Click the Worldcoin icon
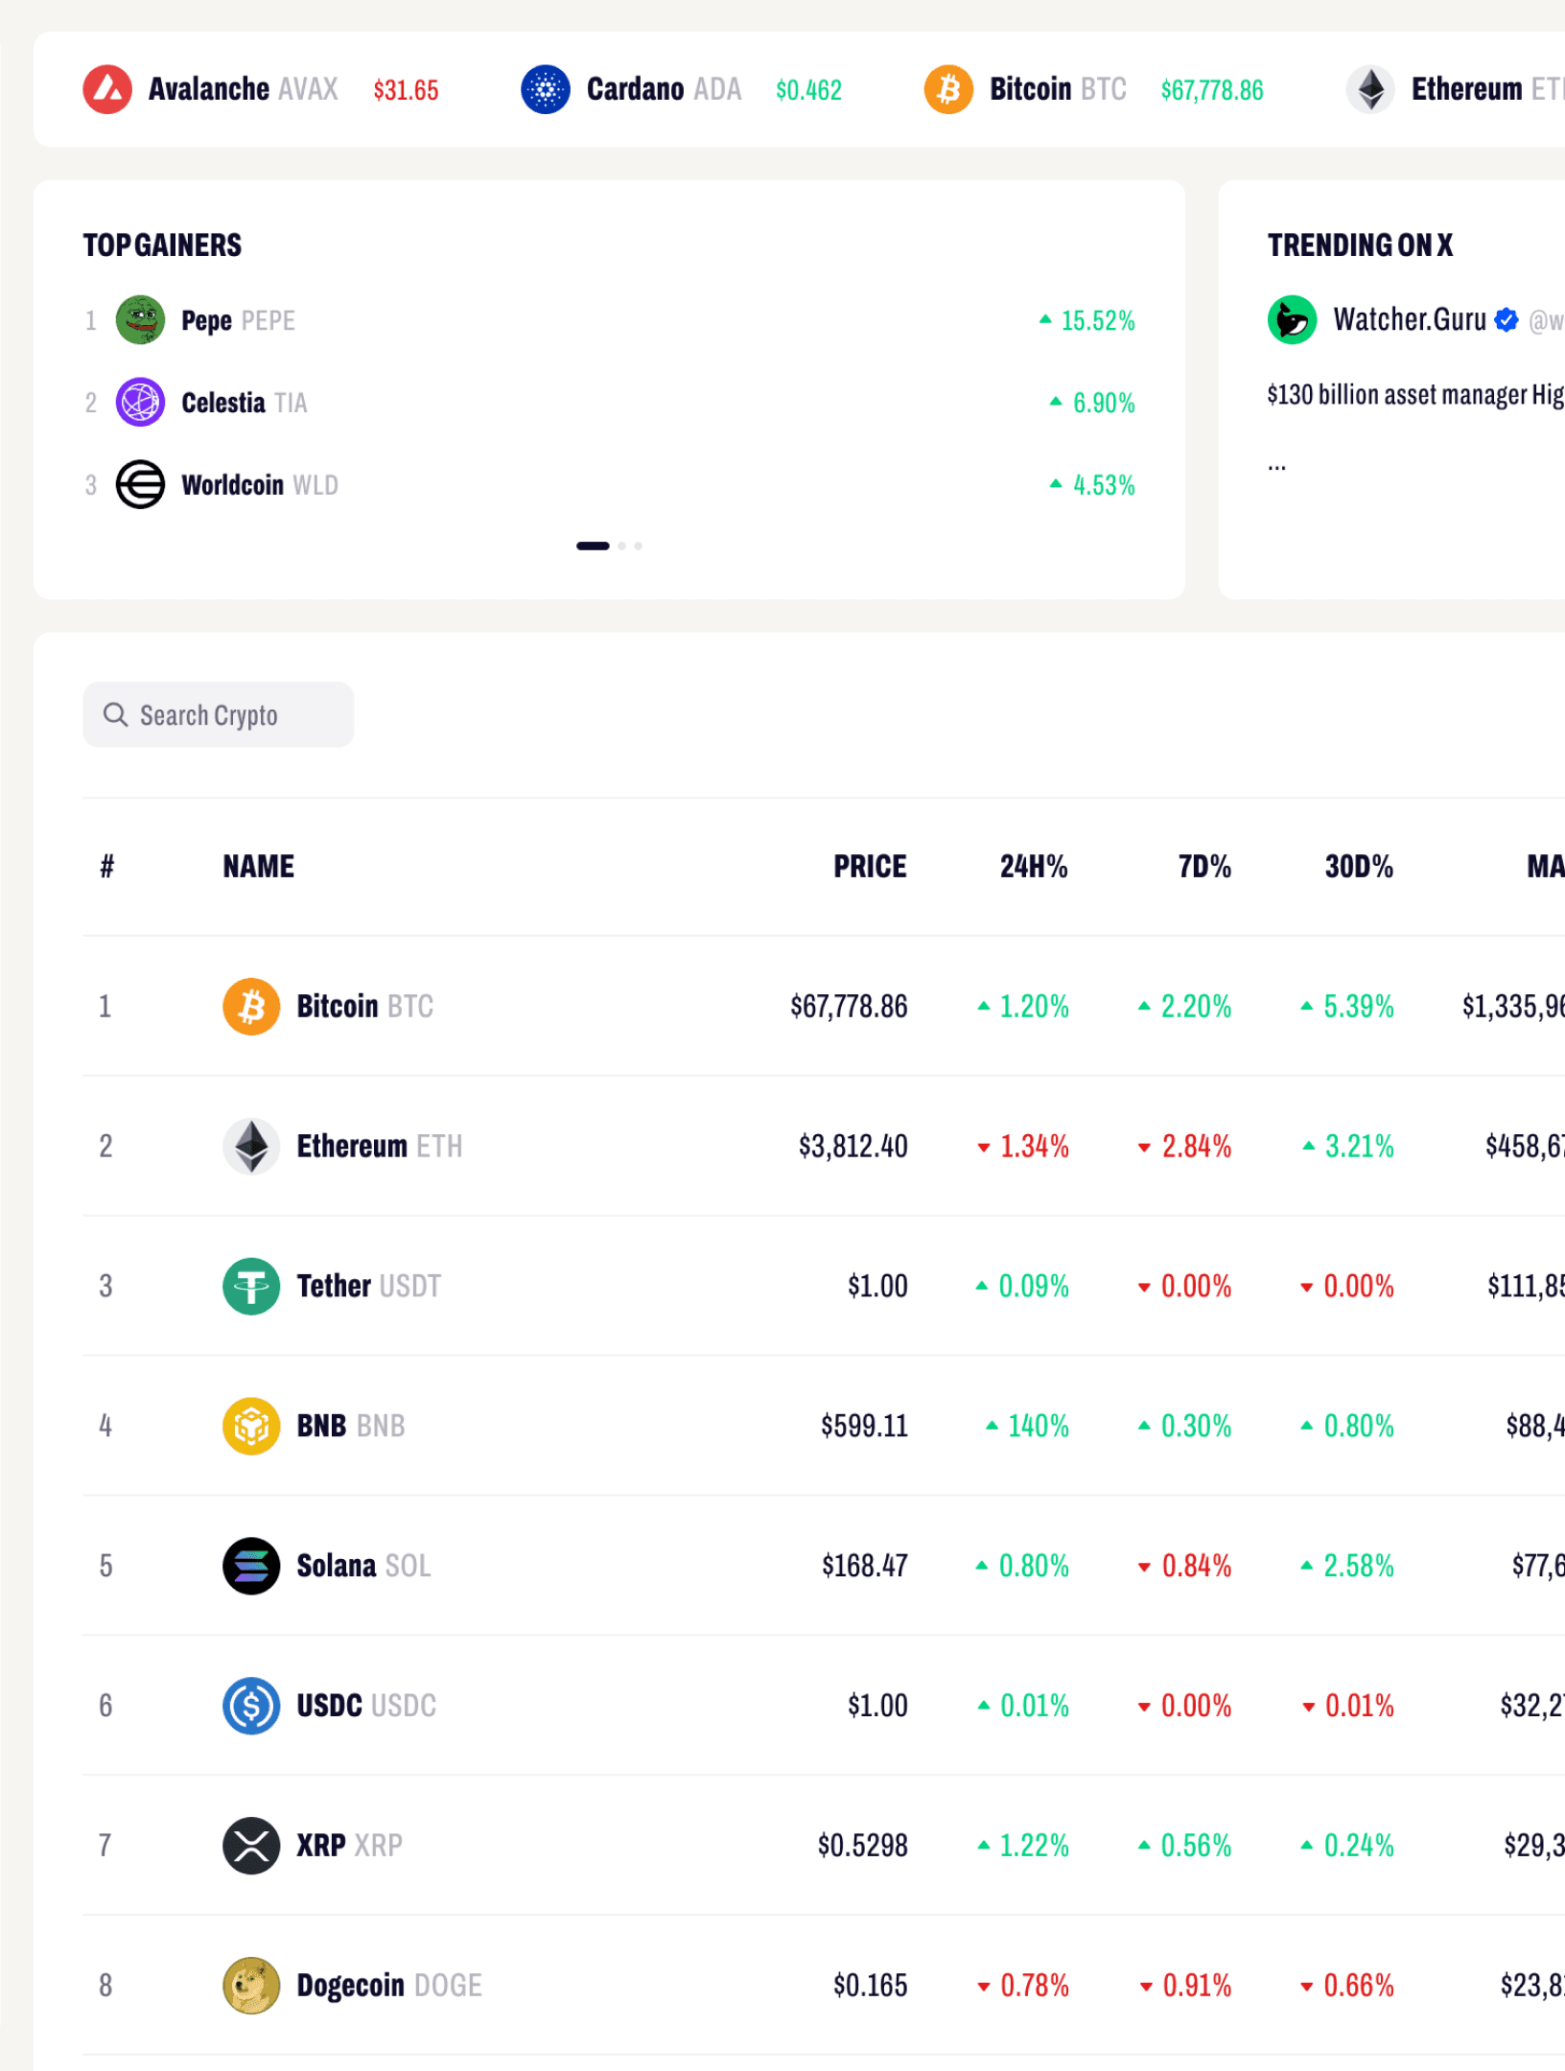This screenshot has height=2071, width=1565. [139, 484]
